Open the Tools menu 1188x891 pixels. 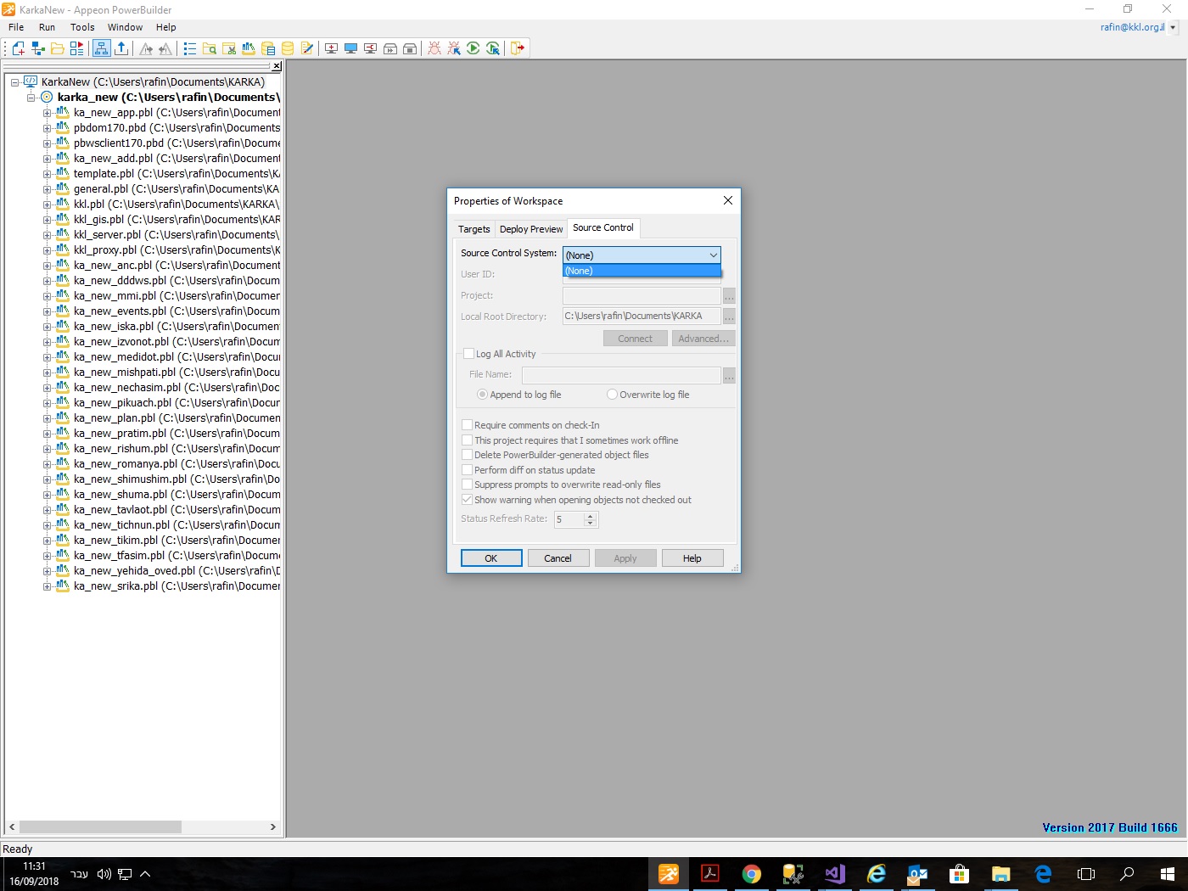coord(82,27)
